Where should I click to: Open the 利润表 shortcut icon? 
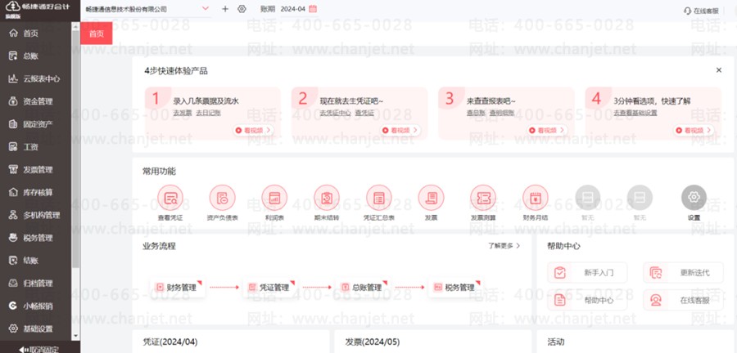click(274, 198)
